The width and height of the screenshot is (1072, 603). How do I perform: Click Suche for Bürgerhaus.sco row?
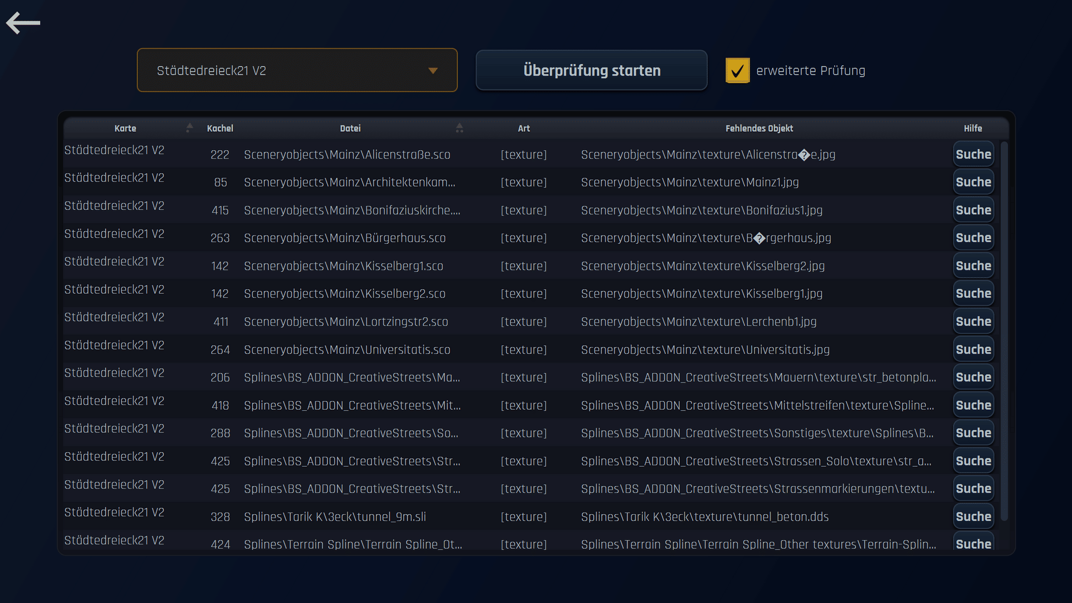pos(973,238)
